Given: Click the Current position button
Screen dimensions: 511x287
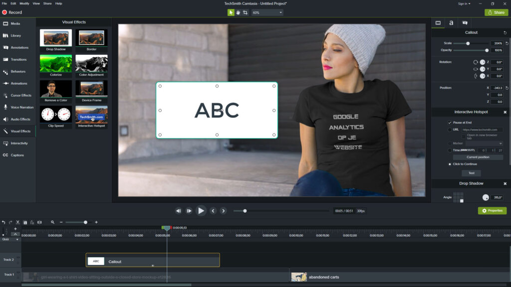Looking at the screenshot, I should (x=478, y=157).
